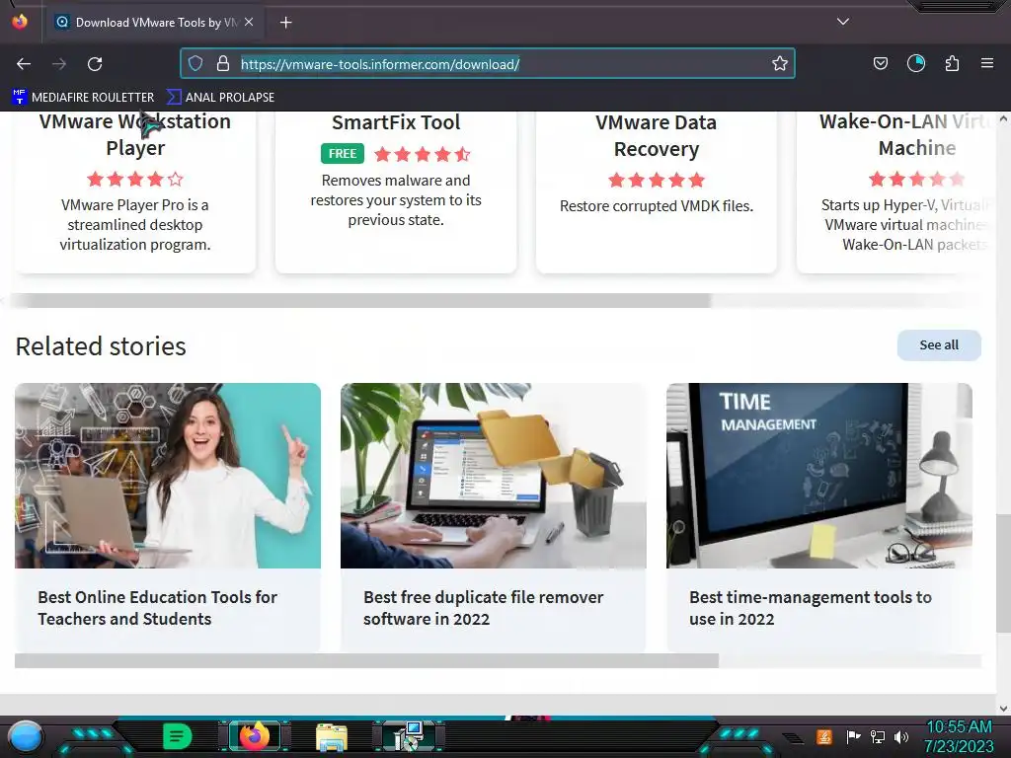Click the forward navigation arrow
This screenshot has width=1011, height=758.
59,64
